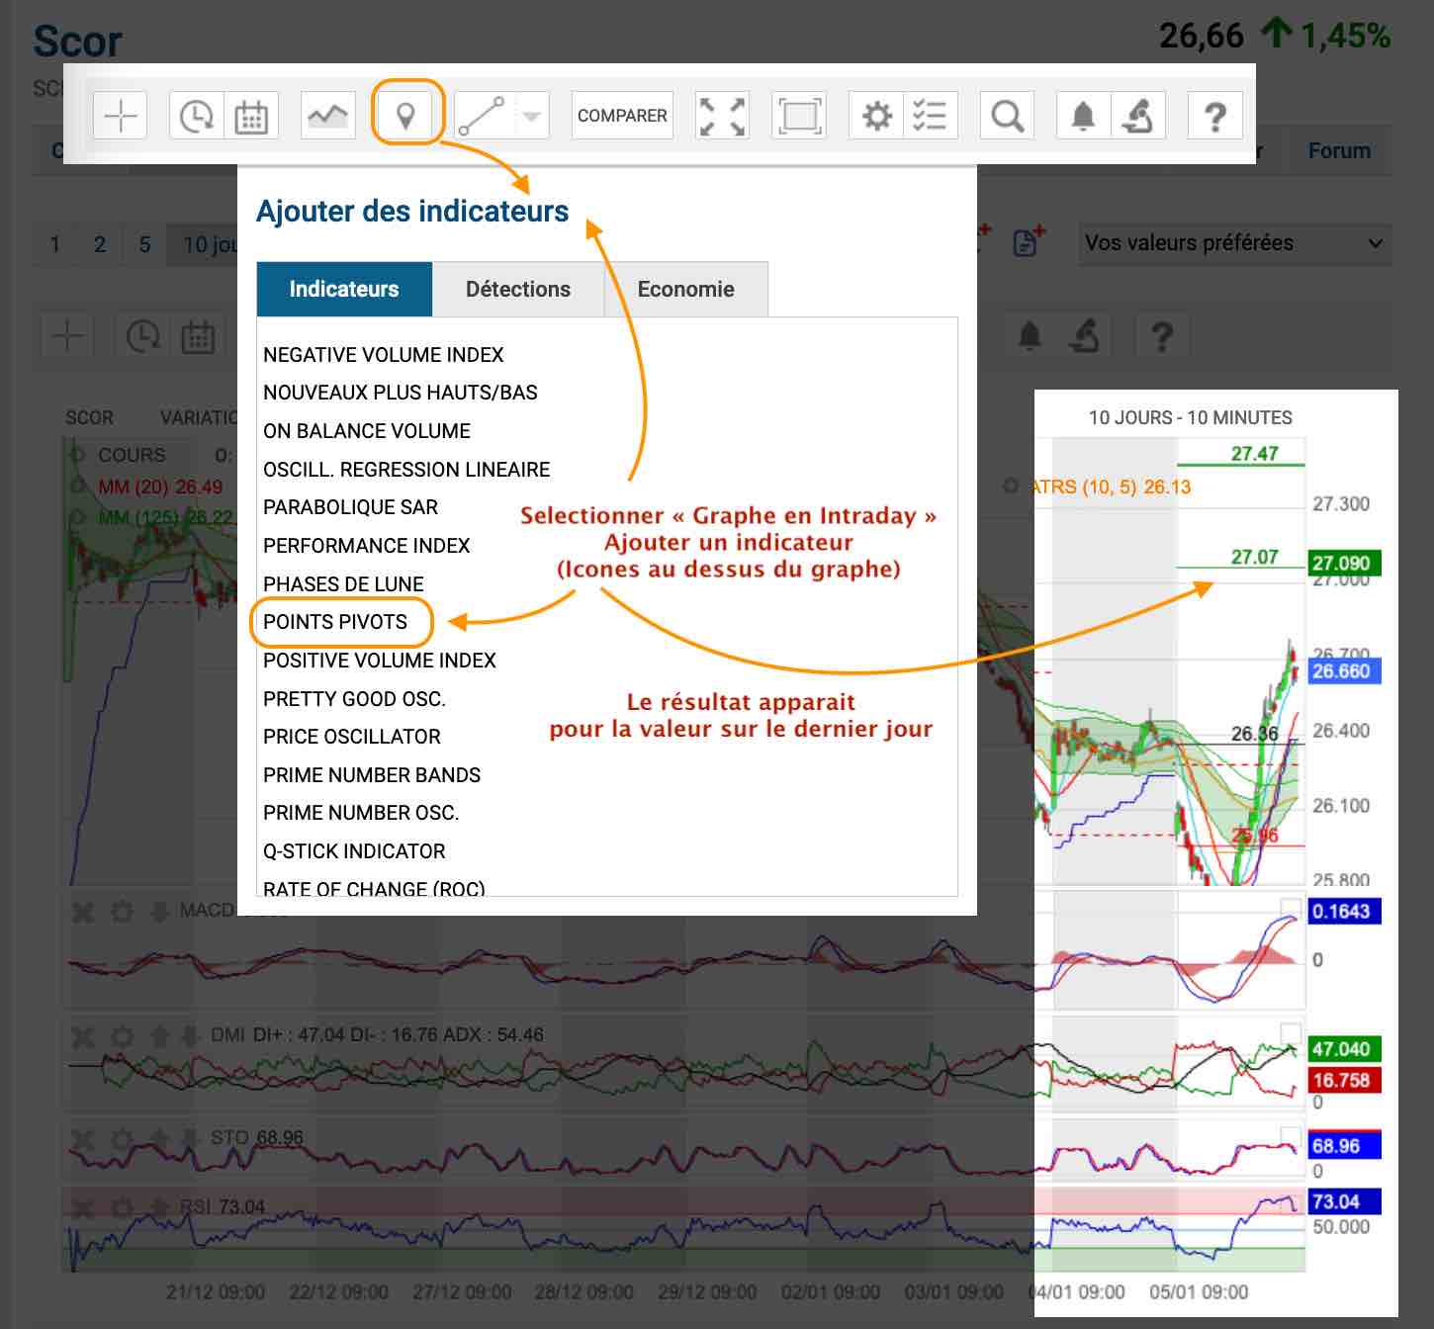Click the COMPARER button
The height and width of the screenshot is (1329, 1434).
[x=622, y=116]
